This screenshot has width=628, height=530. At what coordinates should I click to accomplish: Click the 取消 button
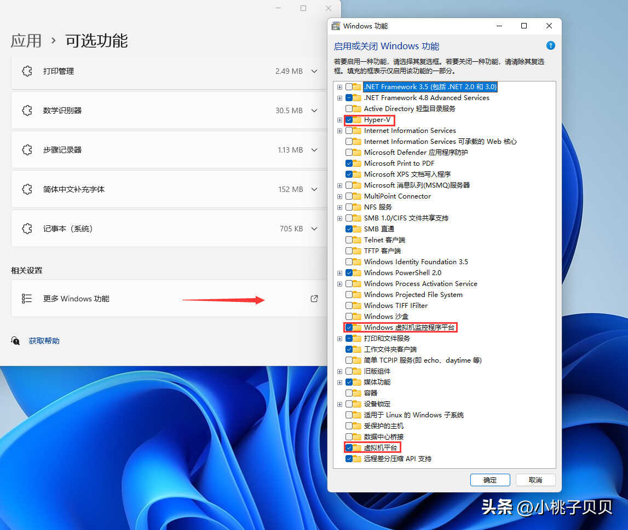(535, 480)
